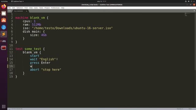Click the power icon in top bar
The image size is (196, 110).
point(191,1)
